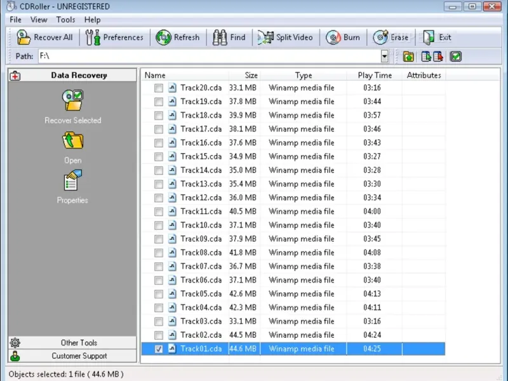Select the Track17.cda file name
Image resolution: width=508 pixels, height=381 pixels.
[201, 129]
